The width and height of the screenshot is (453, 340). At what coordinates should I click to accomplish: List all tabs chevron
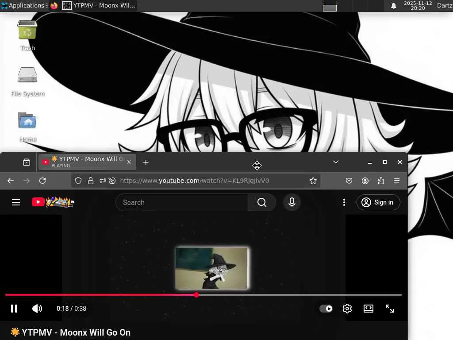336,162
